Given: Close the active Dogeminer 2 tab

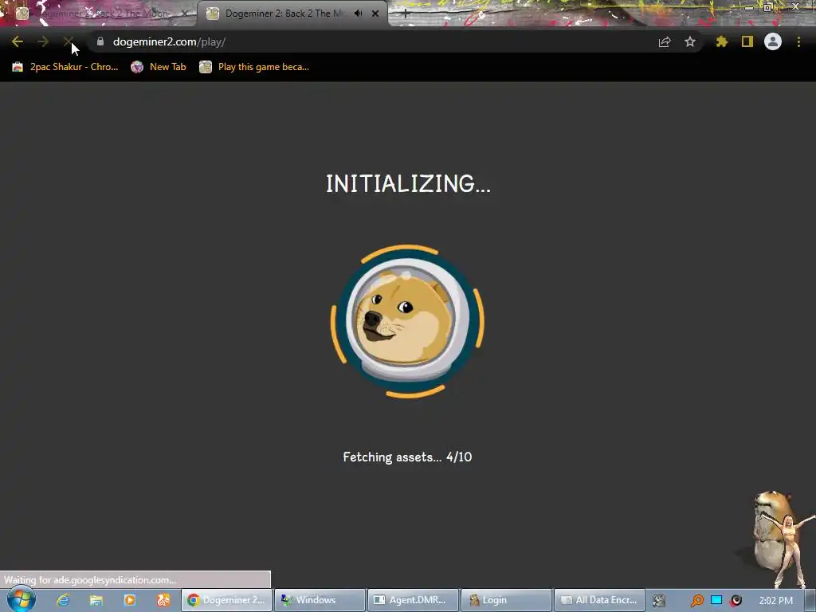Looking at the screenshot, I should (x=375, y=14).
